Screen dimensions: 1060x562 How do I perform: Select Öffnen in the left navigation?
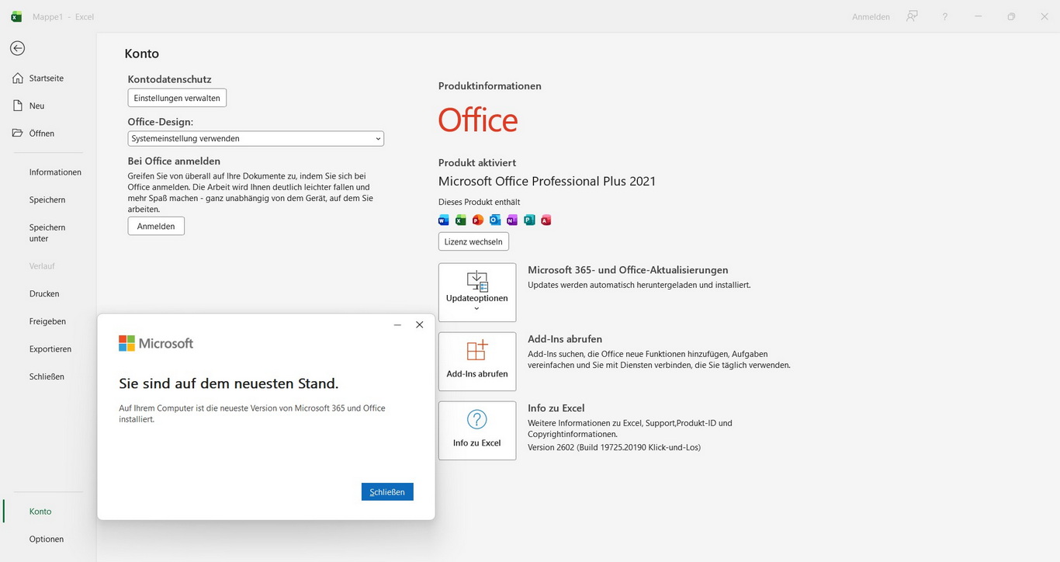pyautogui.click(x=41, y=134)
